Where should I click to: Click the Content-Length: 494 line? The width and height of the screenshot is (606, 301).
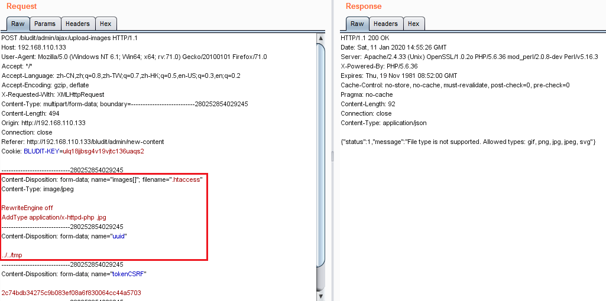tap(31, 113)
